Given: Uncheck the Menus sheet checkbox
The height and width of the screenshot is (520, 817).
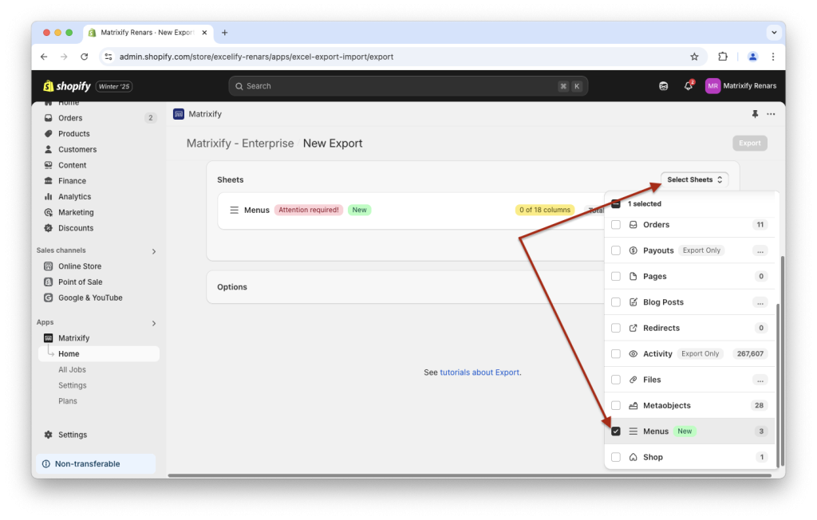Looking at the screenshot, I should tap(615, 431).
